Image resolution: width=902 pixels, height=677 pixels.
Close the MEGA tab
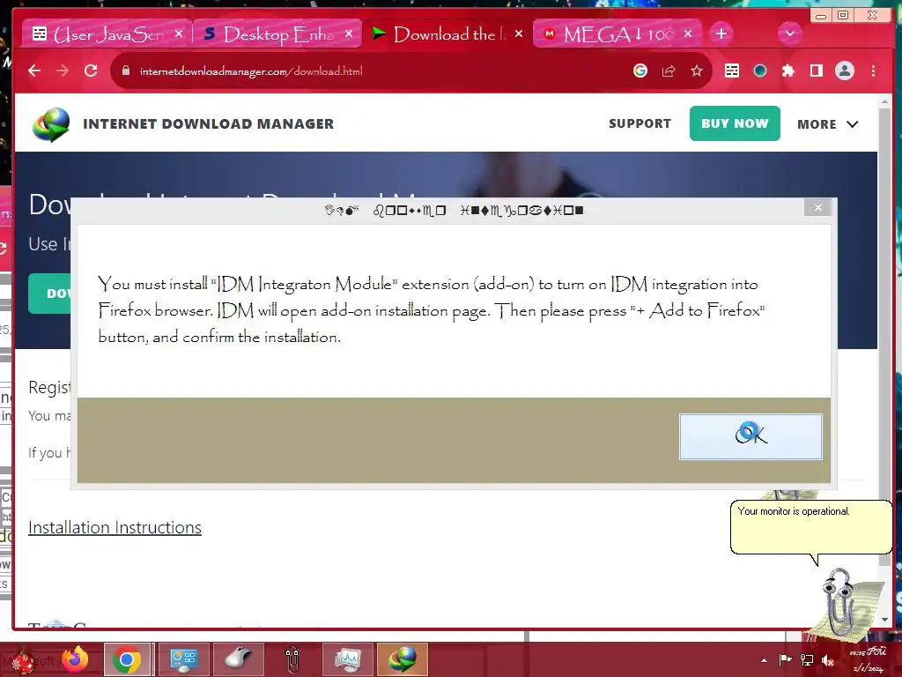point(688,34)
